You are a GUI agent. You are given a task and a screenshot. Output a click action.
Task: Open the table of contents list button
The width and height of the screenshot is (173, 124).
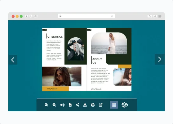click(x=114, y=105)
